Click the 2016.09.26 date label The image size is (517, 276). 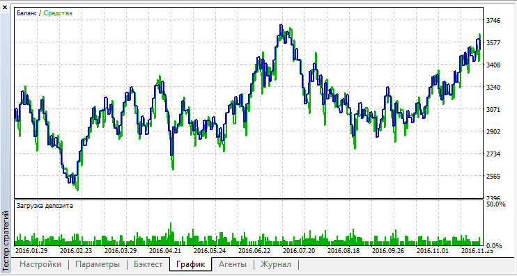tap(388, 251)
